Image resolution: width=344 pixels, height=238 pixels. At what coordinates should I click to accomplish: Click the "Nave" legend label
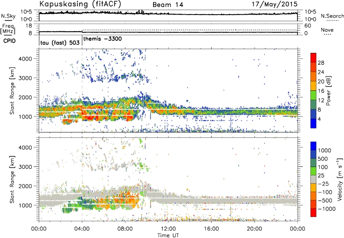coord(327,30)
